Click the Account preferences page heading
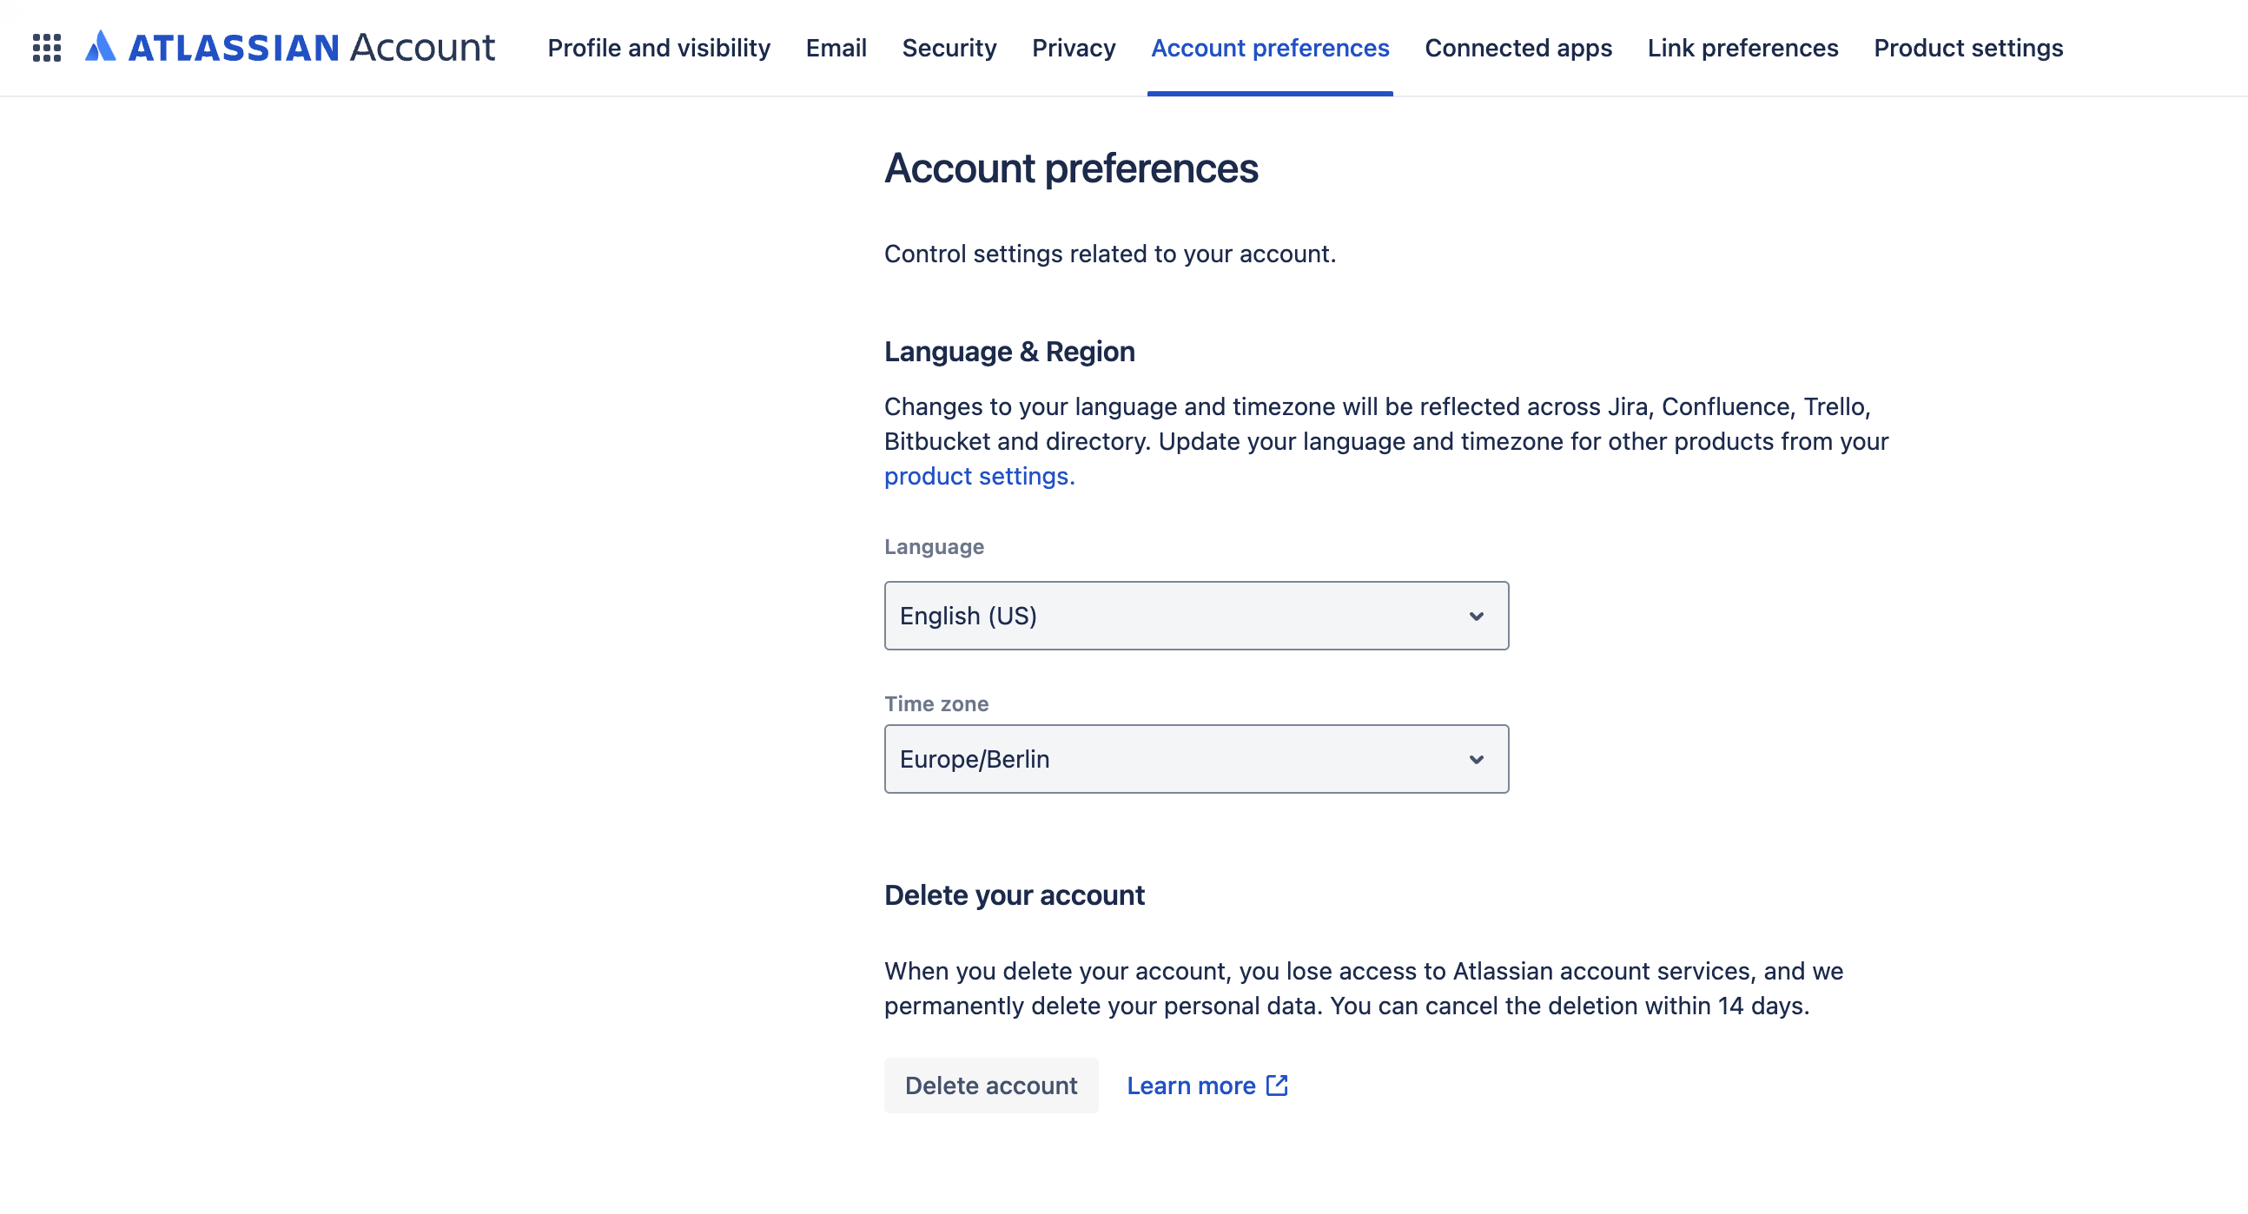The height and width of the screenshot is (1214, 2248). [1071, 168]
